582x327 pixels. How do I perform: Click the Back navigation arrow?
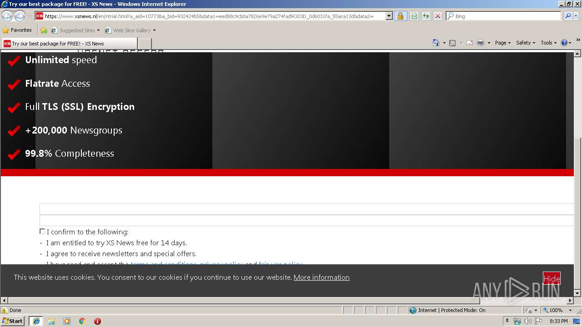[7, 16]
